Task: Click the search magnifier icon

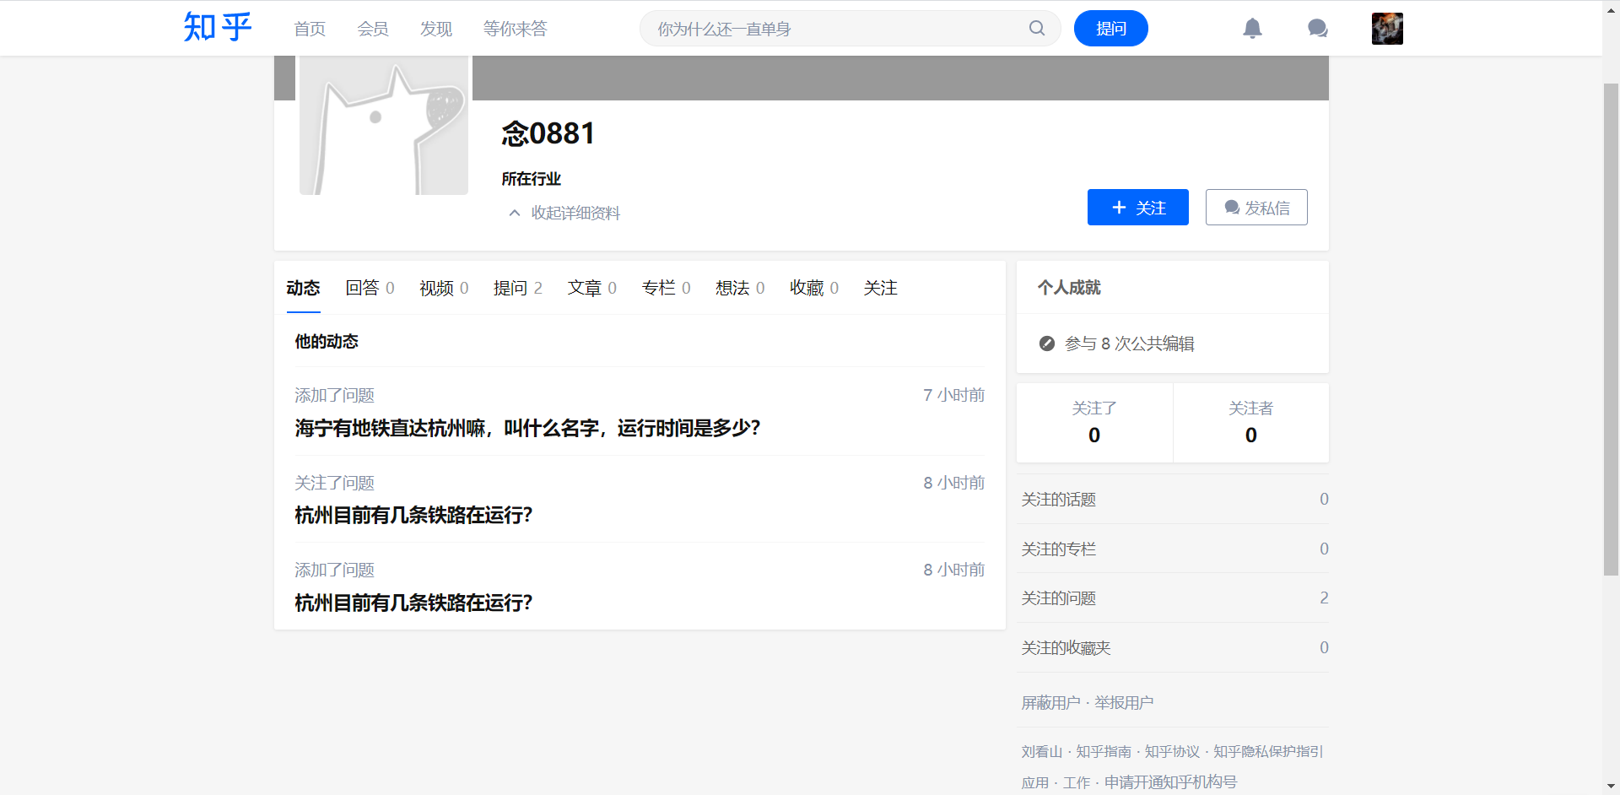Action: [x=1037, y=29]
